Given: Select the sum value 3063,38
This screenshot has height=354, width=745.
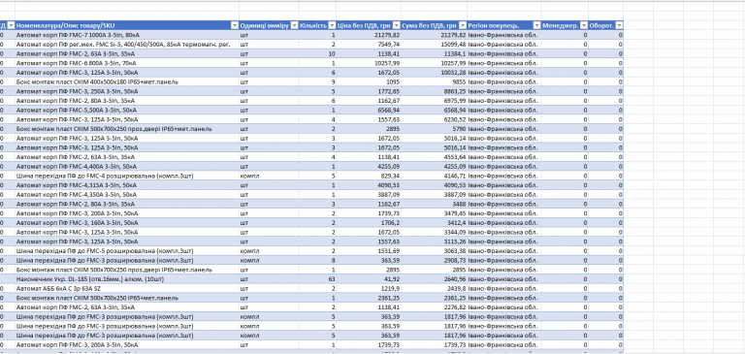Looking at the screenshot, I should pos(434,251).
